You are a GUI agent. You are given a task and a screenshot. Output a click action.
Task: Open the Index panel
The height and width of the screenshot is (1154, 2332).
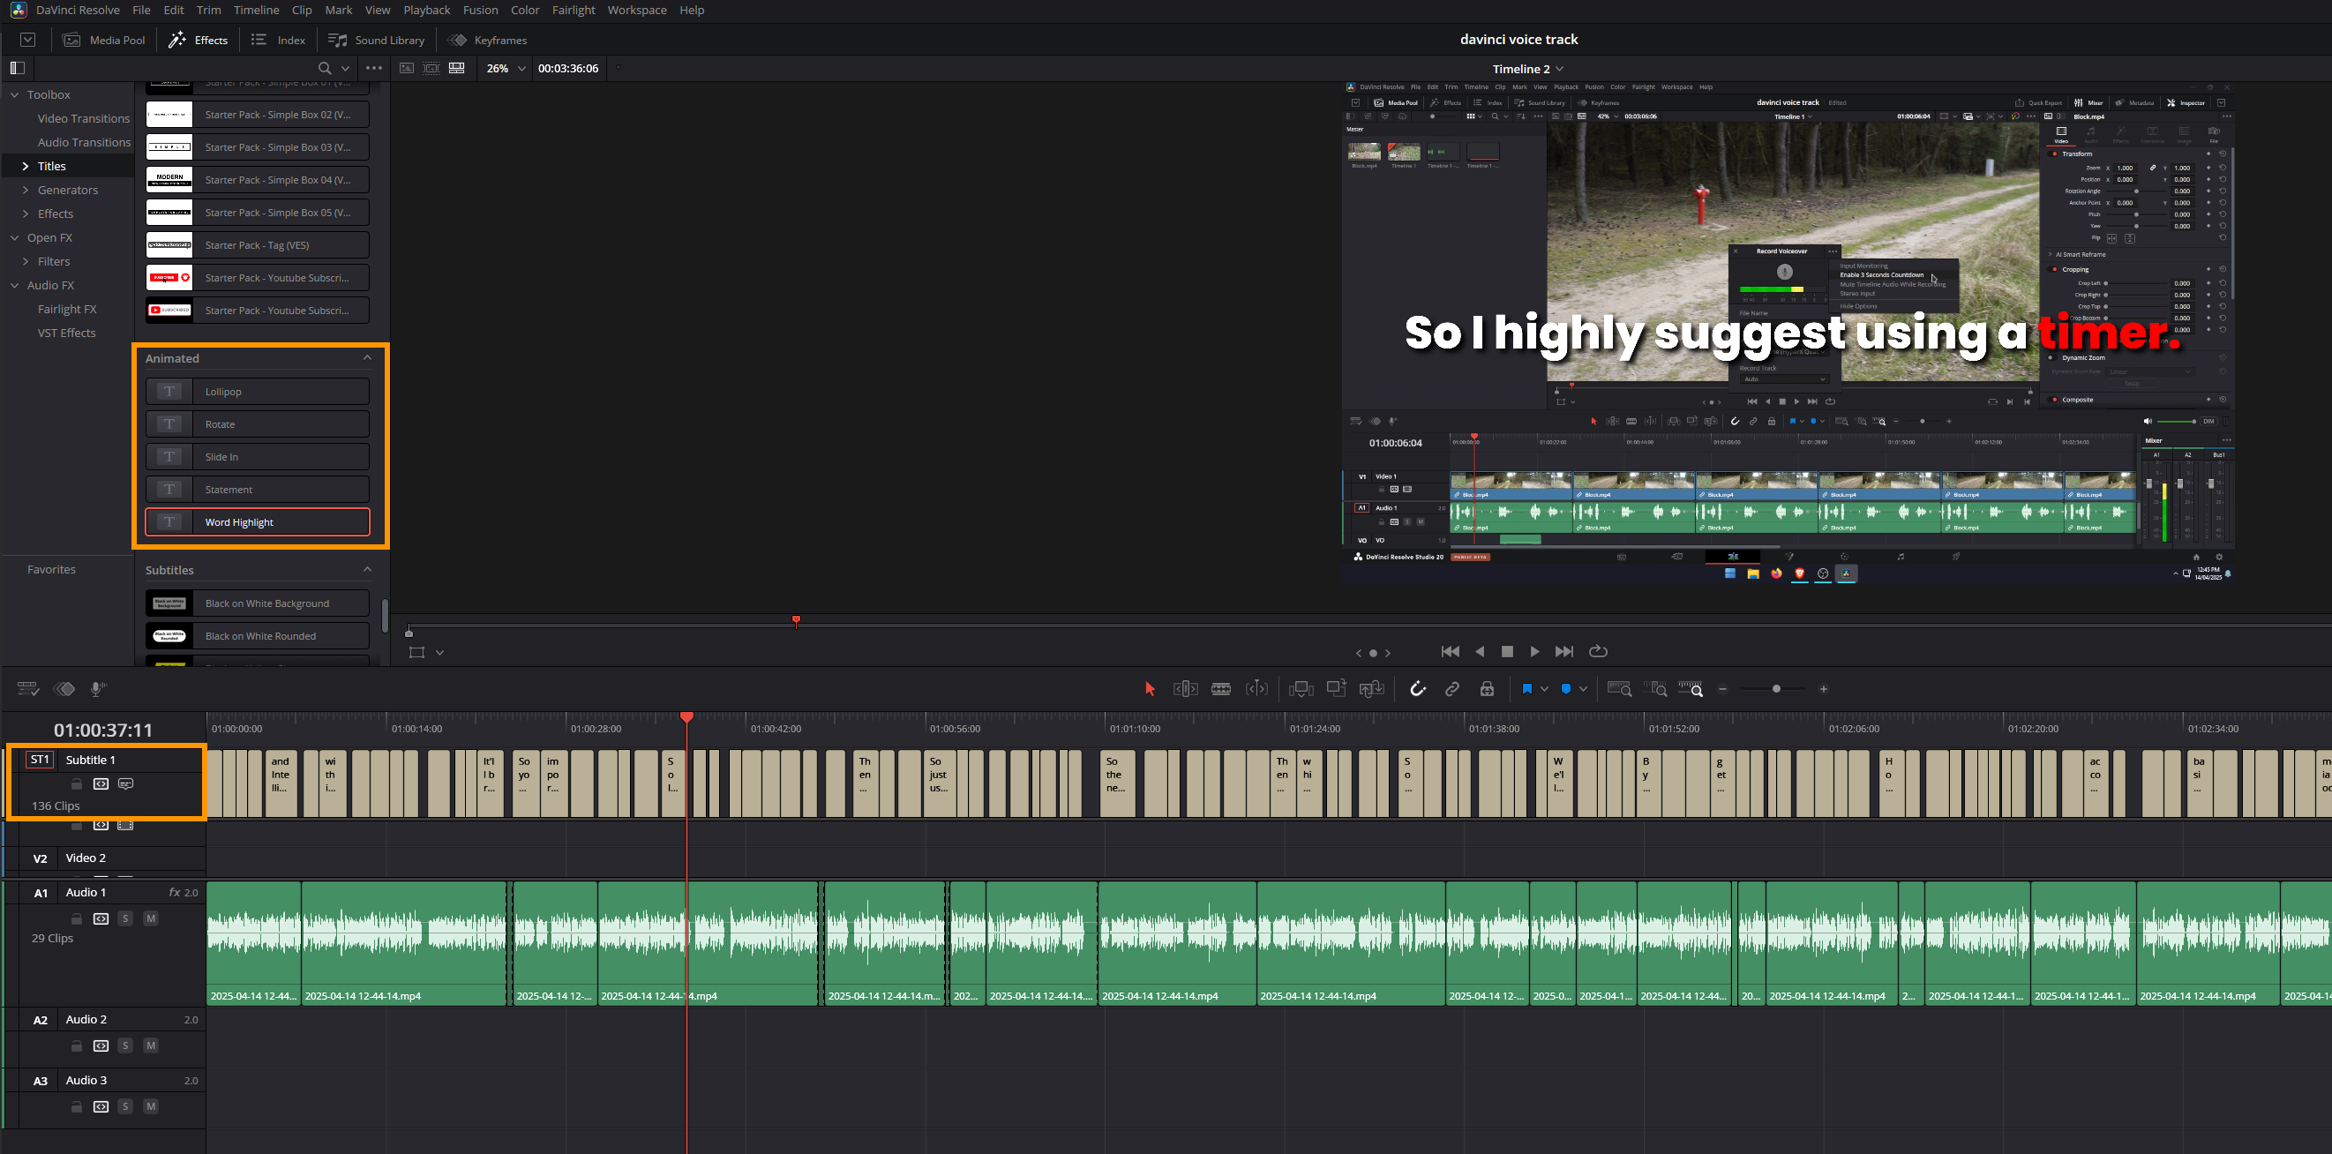278,40
